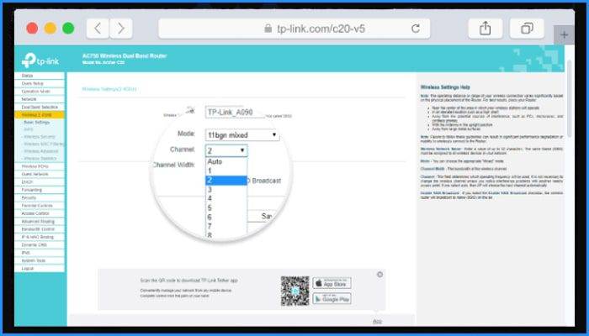The width and height of the screenshot is (589, 336).
Task: Open the Safari share icon
Action: coord(486,28)
